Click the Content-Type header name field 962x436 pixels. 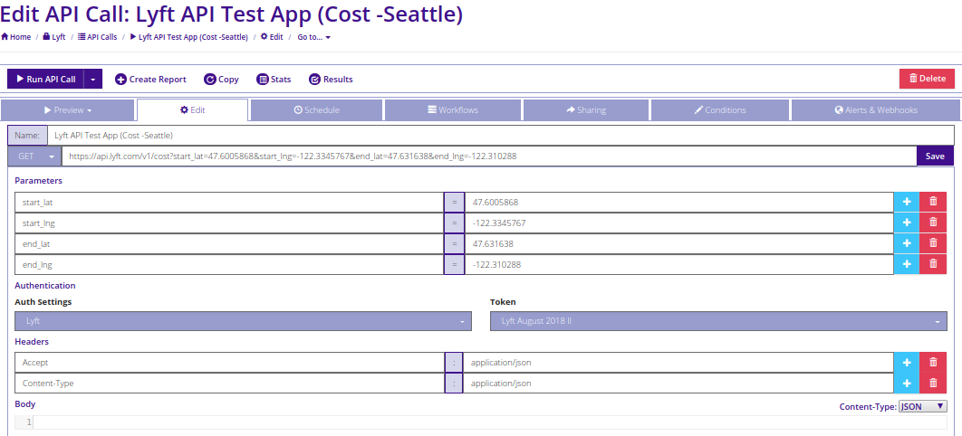[x=229, y=384]
